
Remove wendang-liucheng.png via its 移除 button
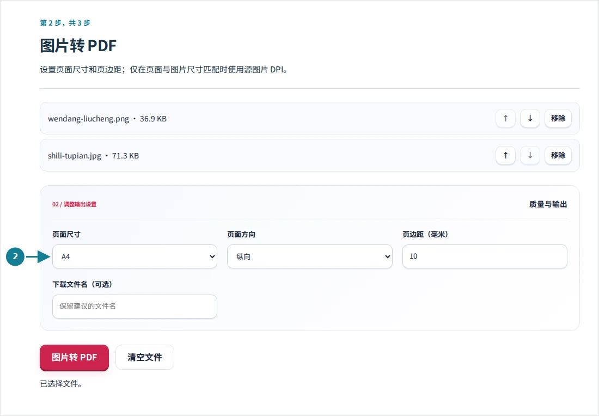(x=558, y=118)
